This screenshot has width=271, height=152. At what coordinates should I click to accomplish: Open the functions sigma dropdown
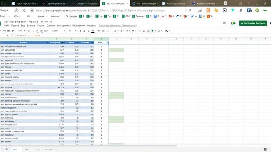160,31
